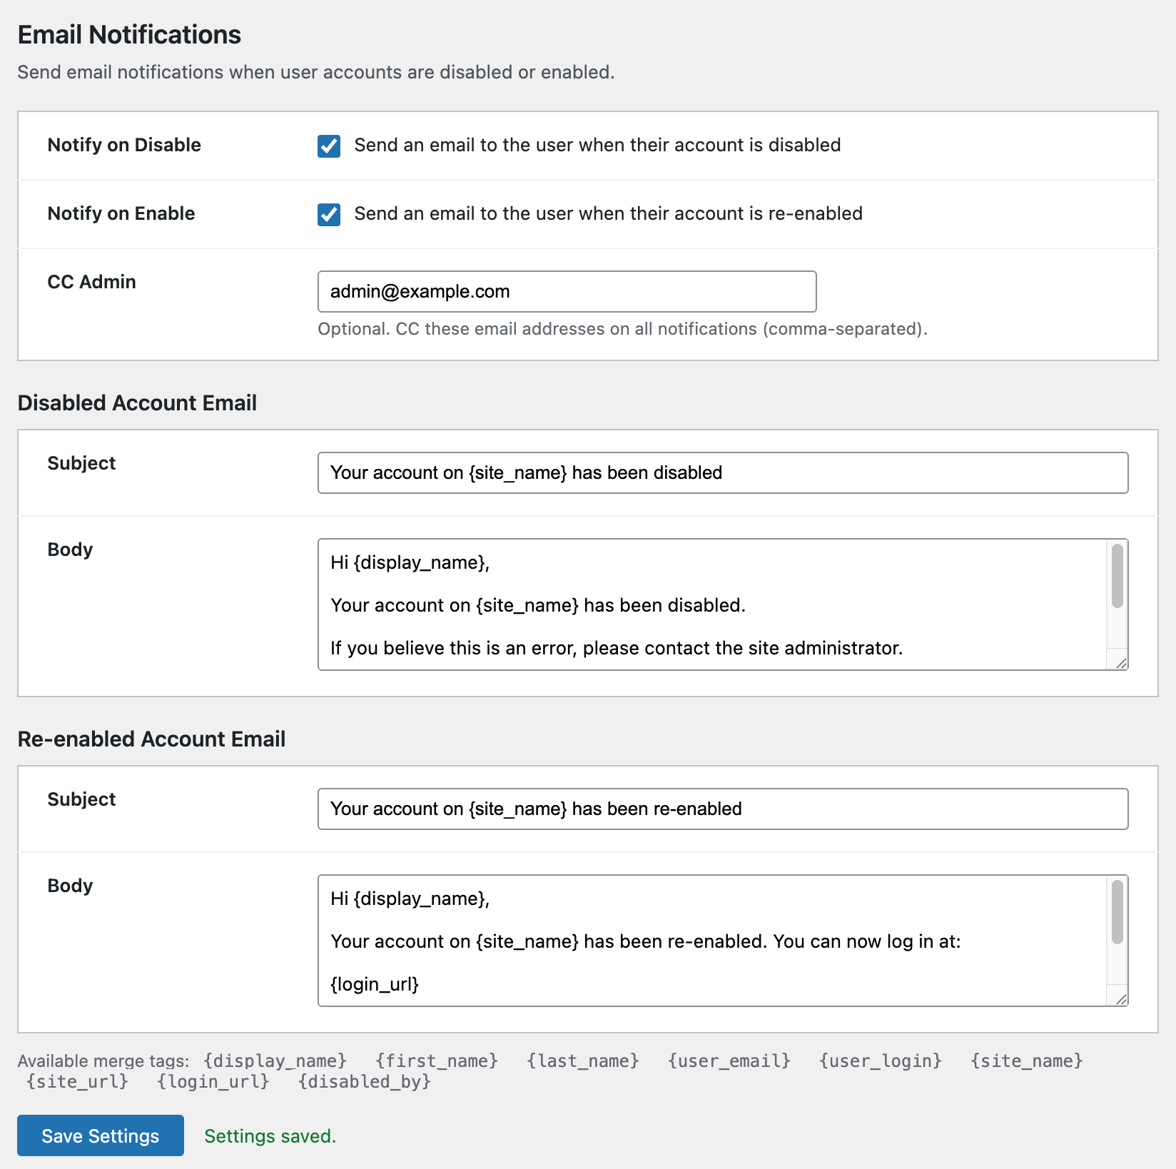
Task: Focus the Disabled Account Email subject field
Action: pos(722,472)
